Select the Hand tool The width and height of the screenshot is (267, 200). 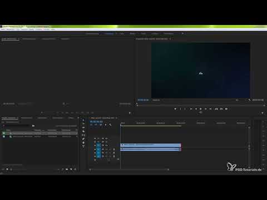point(83,143)
